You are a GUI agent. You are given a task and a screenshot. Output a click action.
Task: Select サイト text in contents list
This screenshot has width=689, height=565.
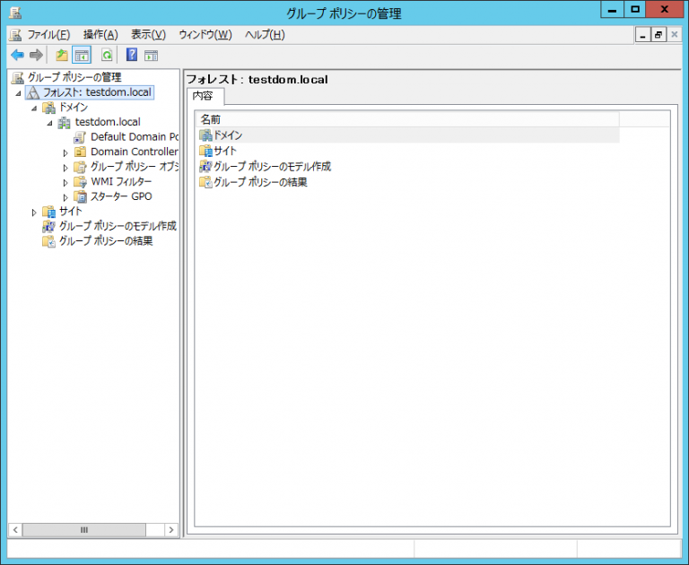[225, 152]
